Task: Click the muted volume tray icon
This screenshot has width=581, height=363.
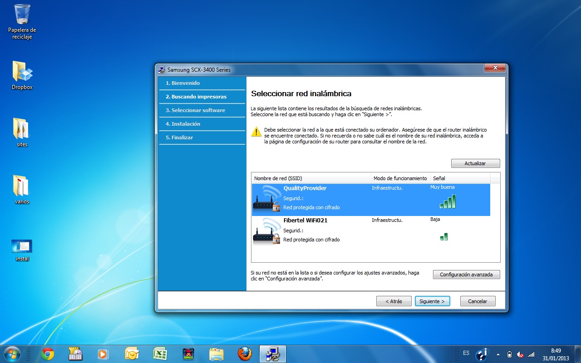Action: (520, 354)
